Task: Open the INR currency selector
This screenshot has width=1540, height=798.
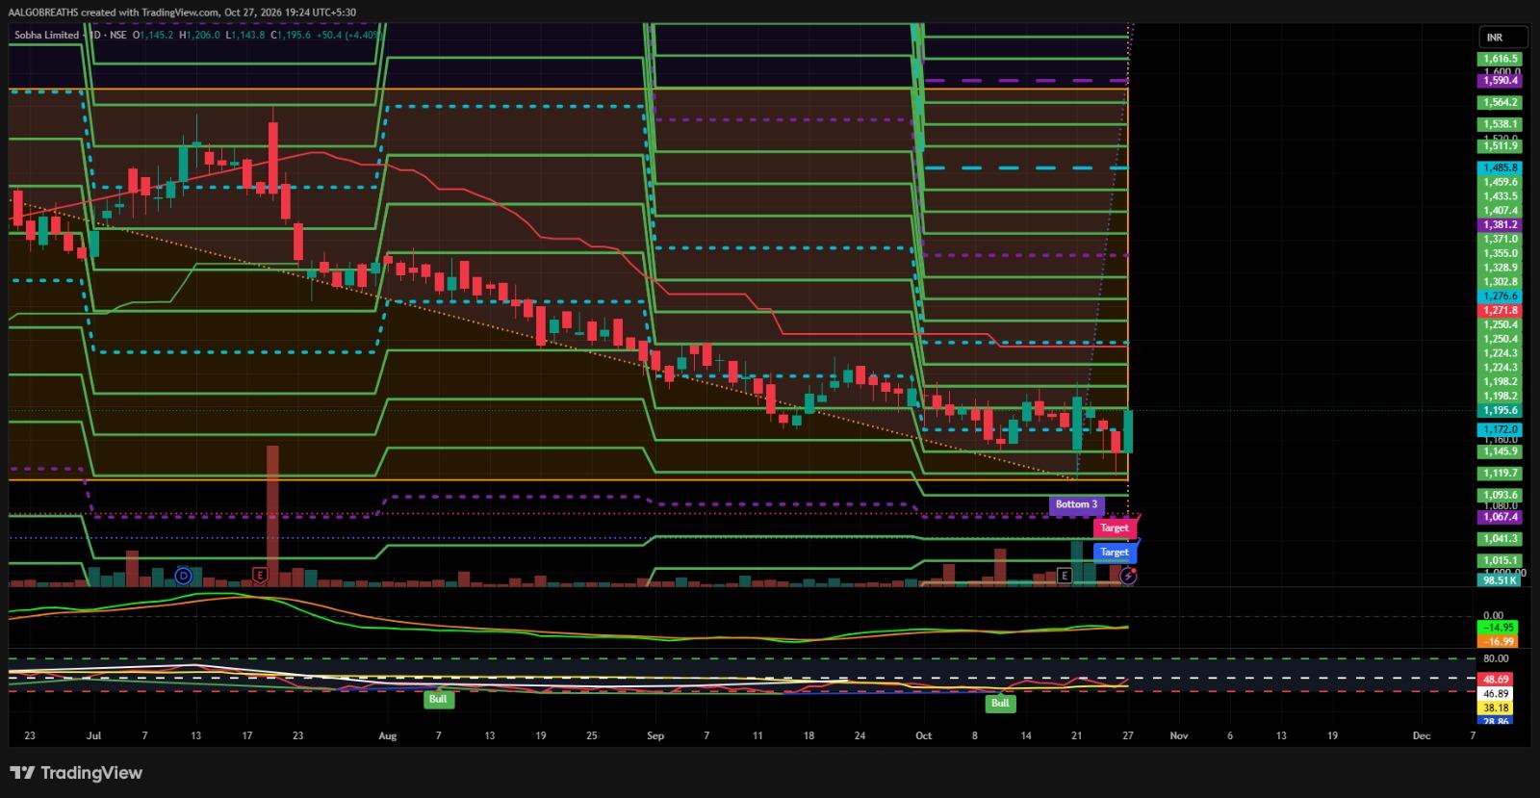Action: (x=1502, y=38)
